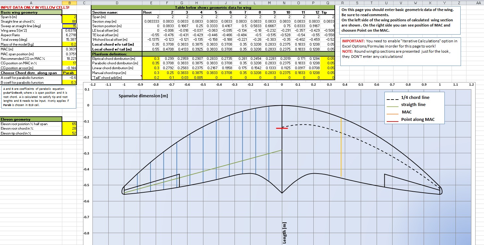Select the Sweep at straight line value cell
The image size is (484, 245).
pyautogui.click(x=69, y=26)
